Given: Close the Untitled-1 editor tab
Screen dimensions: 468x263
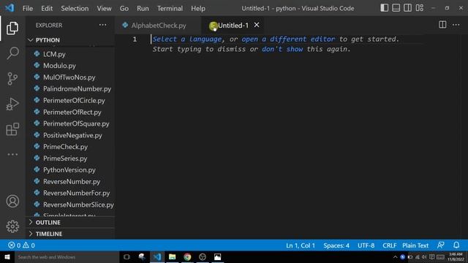Looking at the screenshot, I should (257, 25).
